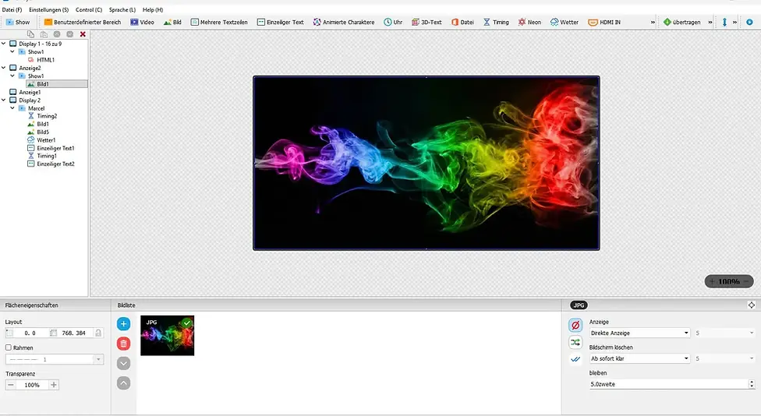761x416 pixels.
Task: Click the double checkmark icon
Action: (x=575, y=359)
